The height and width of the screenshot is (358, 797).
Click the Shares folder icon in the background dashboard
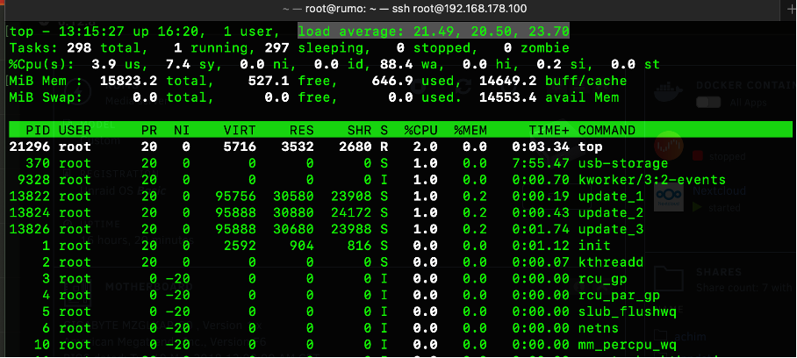668,279
